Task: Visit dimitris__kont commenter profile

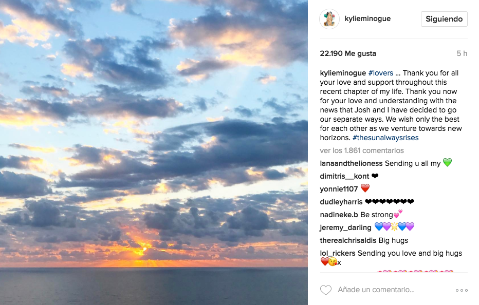Action: pyautogui.click(x=344, y=176)
